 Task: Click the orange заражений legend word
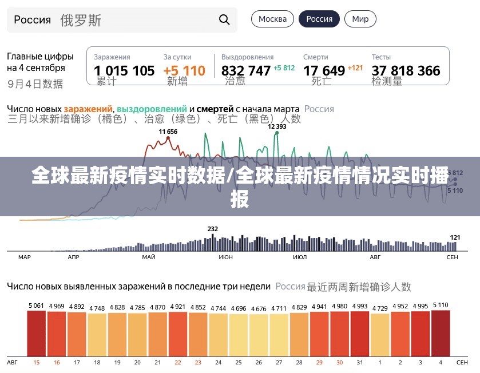pyautogui.click(x=88, y=108)
